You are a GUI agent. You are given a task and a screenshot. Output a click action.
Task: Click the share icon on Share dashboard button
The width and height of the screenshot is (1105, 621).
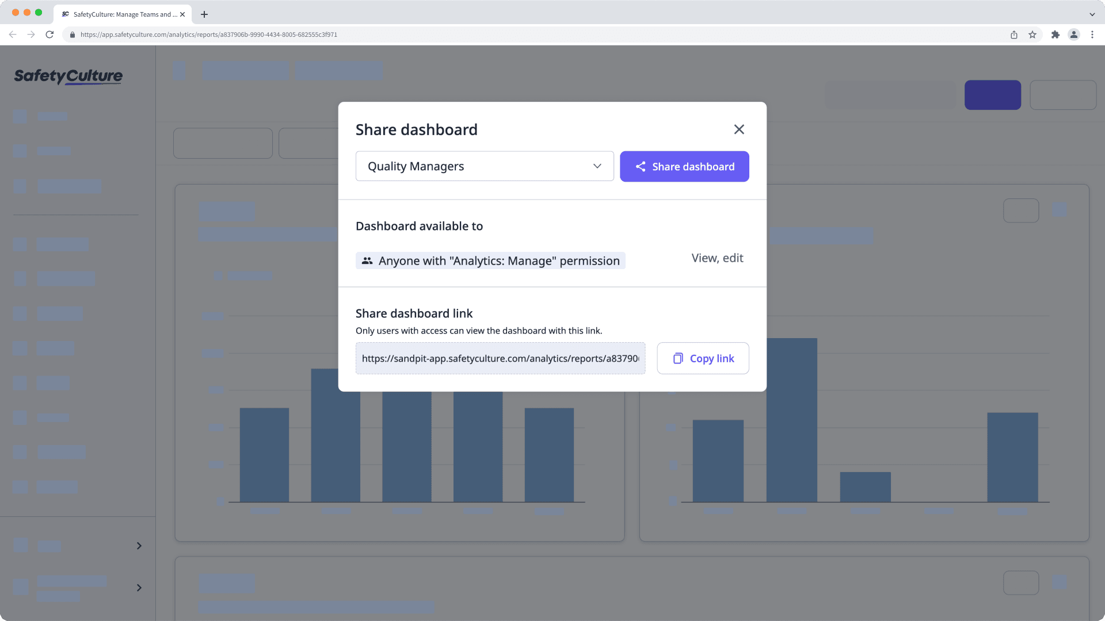(x=641, y=166)
